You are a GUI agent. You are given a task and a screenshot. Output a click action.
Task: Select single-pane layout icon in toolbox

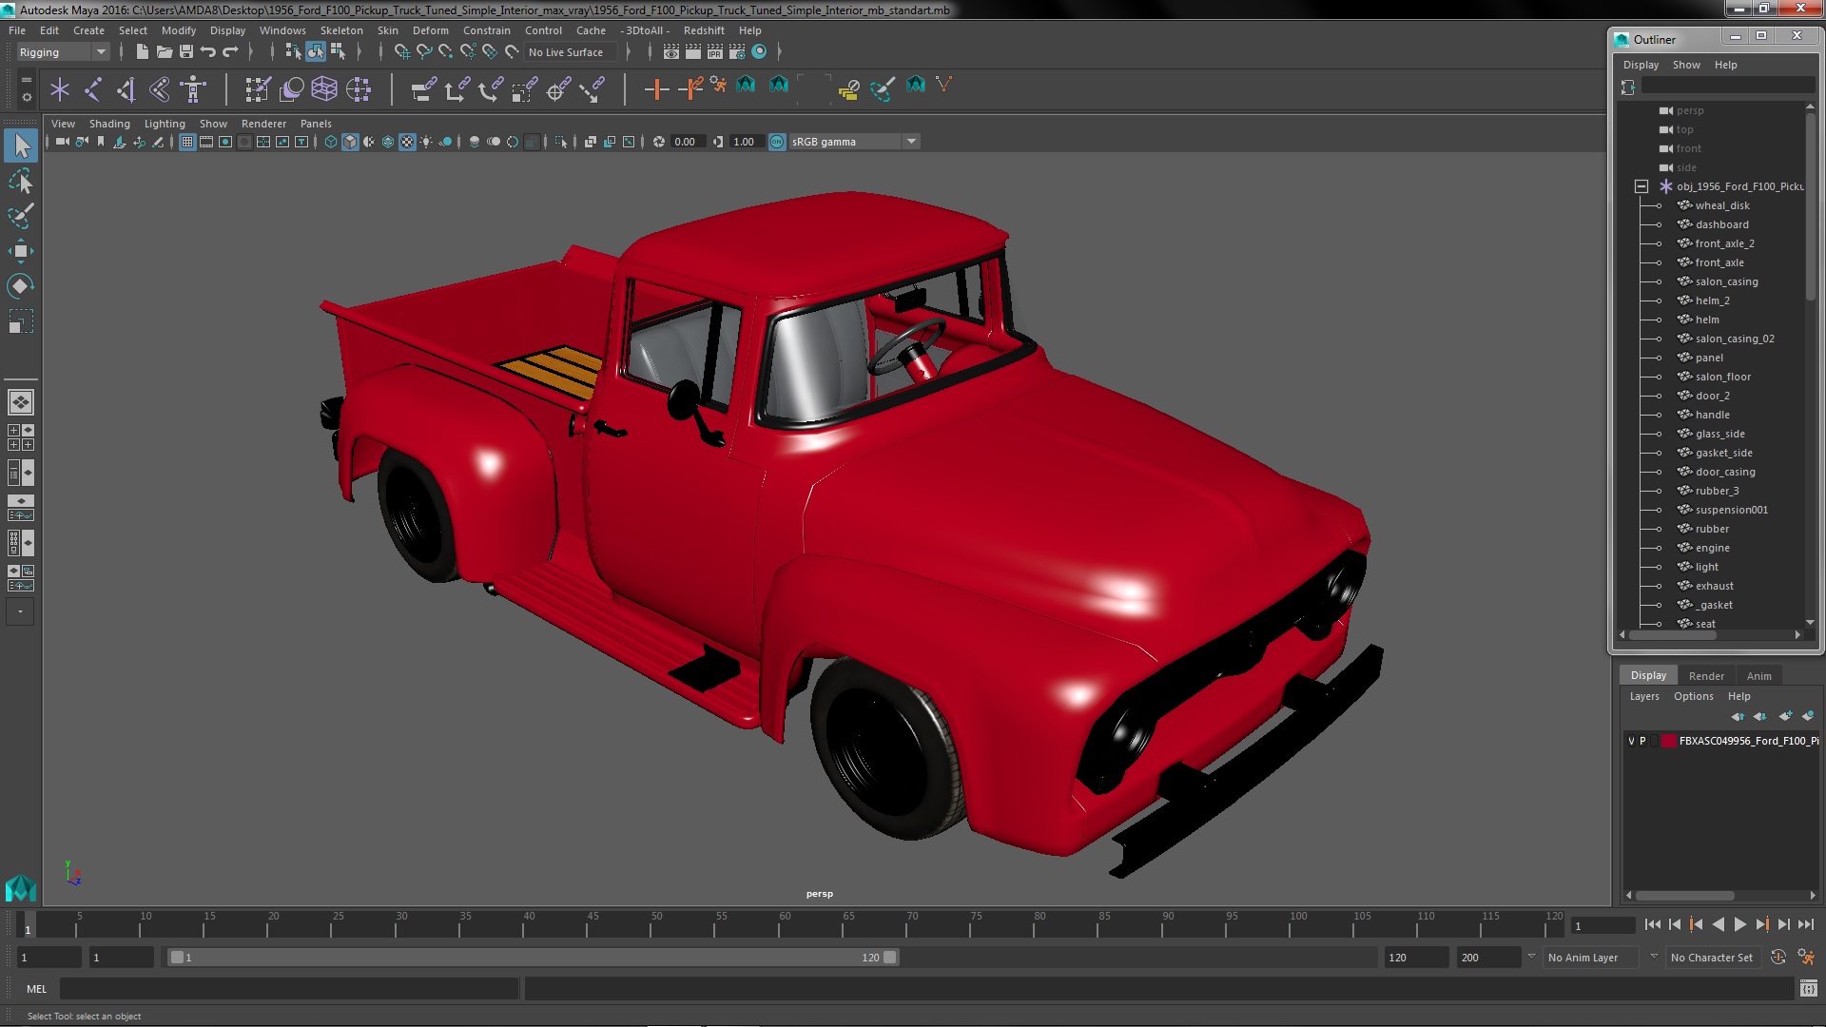(21, 402)
